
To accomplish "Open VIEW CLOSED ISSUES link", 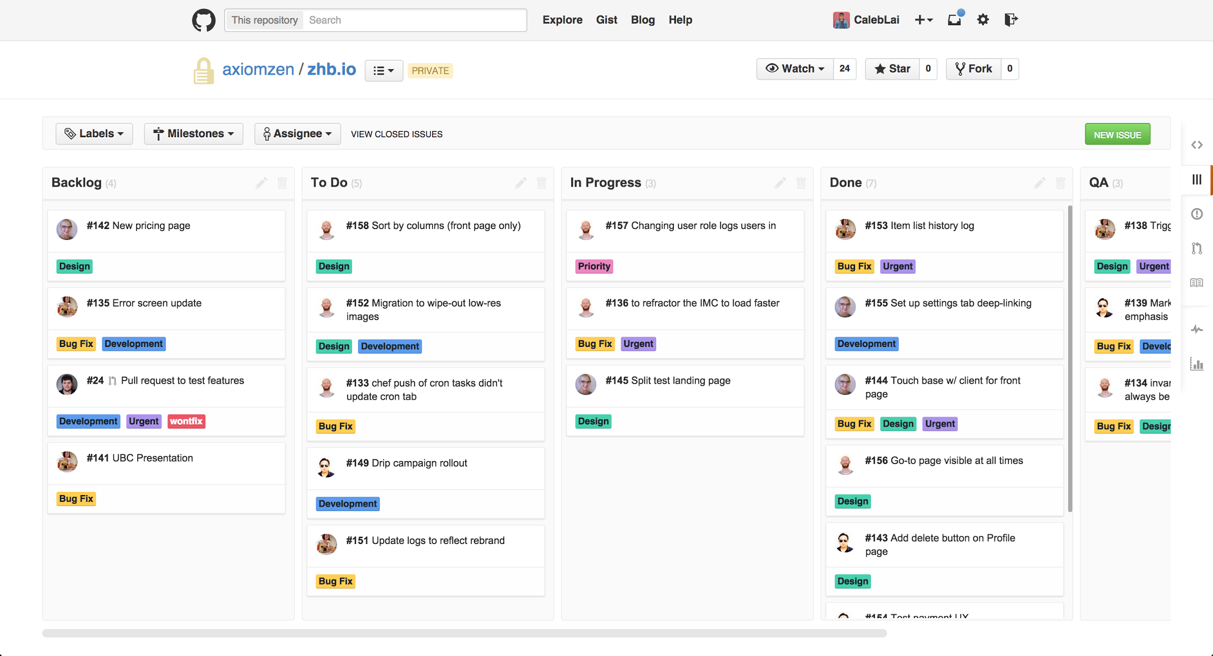I will 396,134.
